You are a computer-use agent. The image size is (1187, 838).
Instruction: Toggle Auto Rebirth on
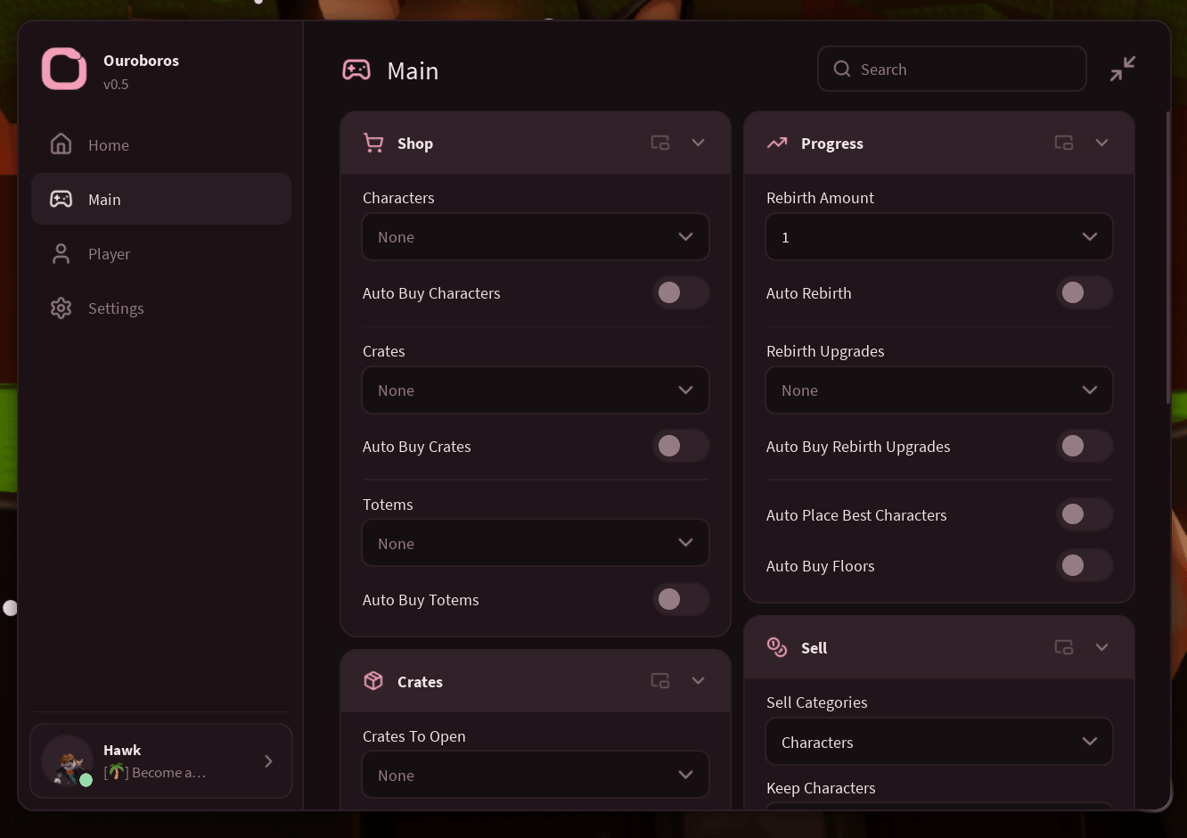pos(1085,292)
